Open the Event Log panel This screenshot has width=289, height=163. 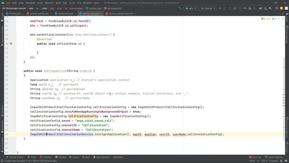click(255, 157)
